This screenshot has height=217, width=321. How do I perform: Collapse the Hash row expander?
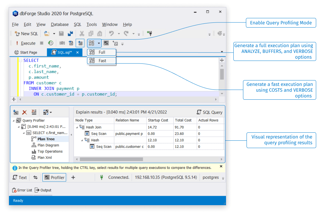pos(82,140)
